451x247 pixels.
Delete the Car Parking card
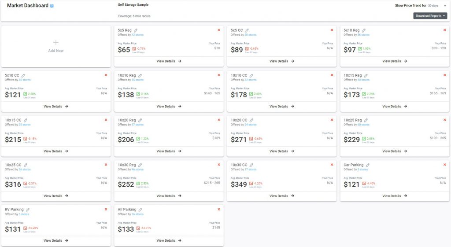click(x=444, y=165)
